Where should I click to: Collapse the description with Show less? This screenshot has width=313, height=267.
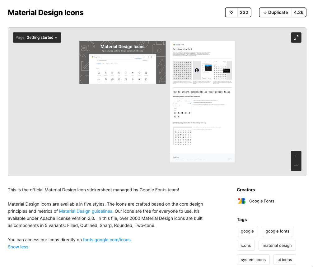pyautogui.click(x=18, y=247)
